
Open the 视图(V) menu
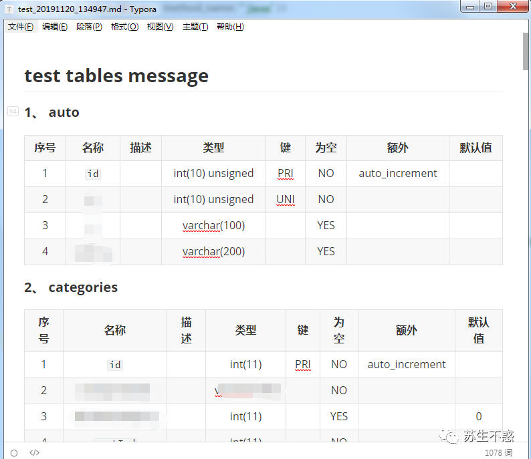[161, 27]
